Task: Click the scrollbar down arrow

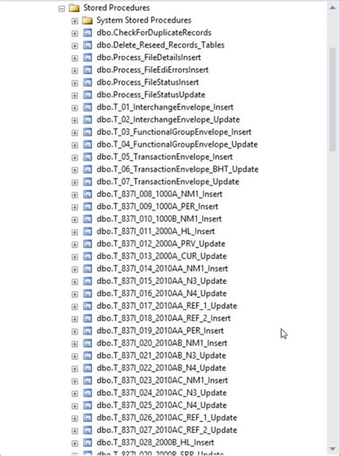Action: pos(332,450)
